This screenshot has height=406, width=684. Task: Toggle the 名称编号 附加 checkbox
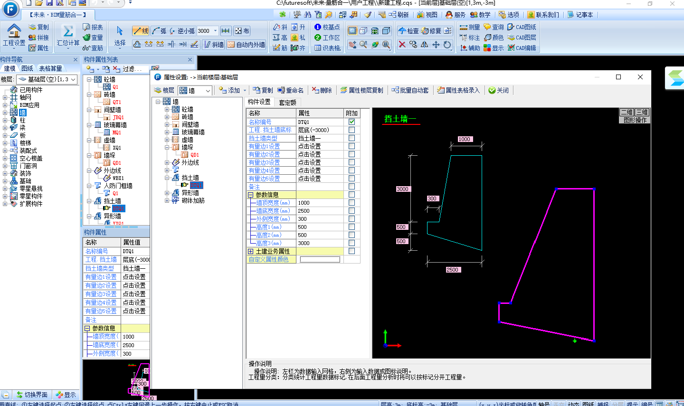coord(351,122)
